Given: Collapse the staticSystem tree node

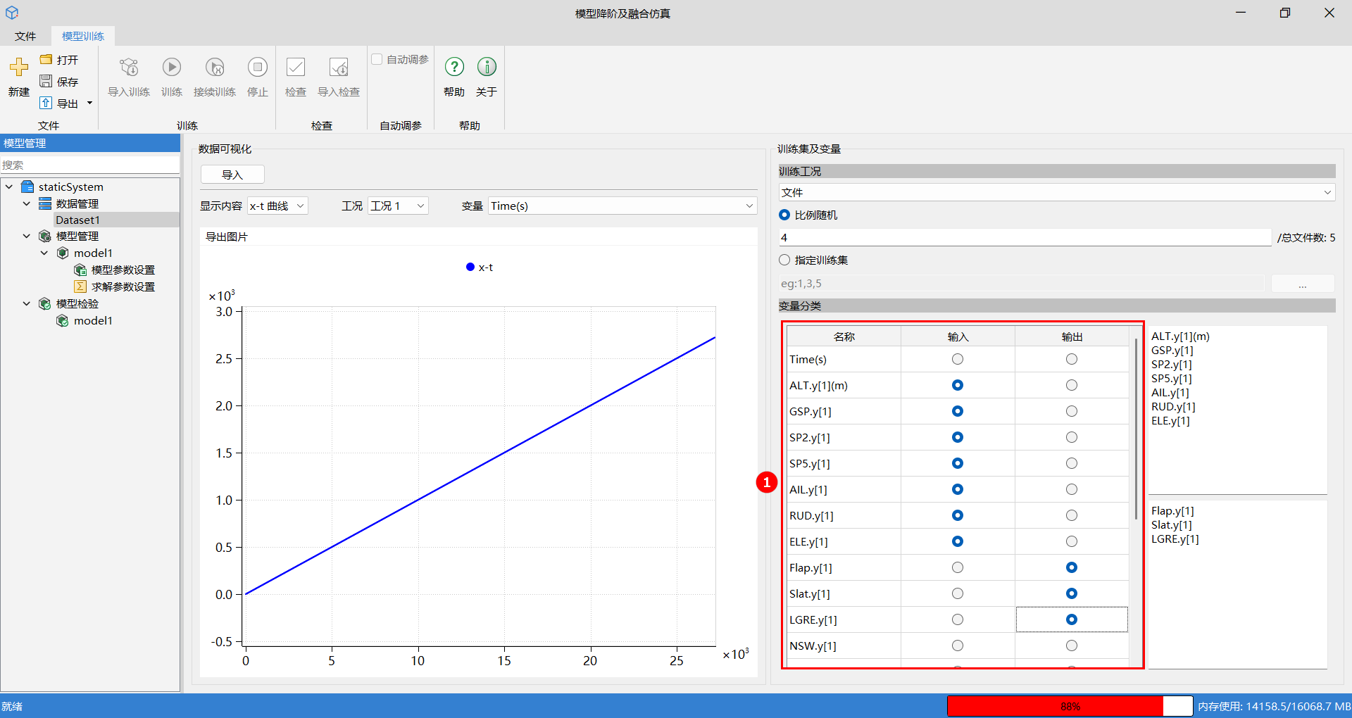Looking at the screenshot, I should pos(9,187).
